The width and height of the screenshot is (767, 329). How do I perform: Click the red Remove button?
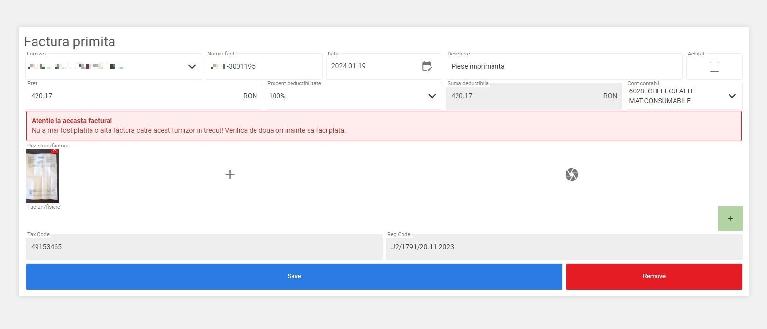tap(654, 276)
